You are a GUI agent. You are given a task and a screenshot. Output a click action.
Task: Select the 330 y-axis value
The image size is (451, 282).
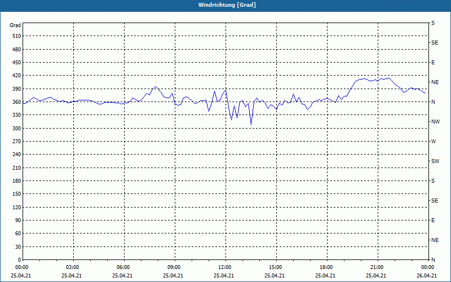click(17, 115)
